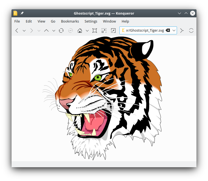The height and width of the screenshot is (181, 208).
Task: Clear the location bar text
Action: point(168,31)
